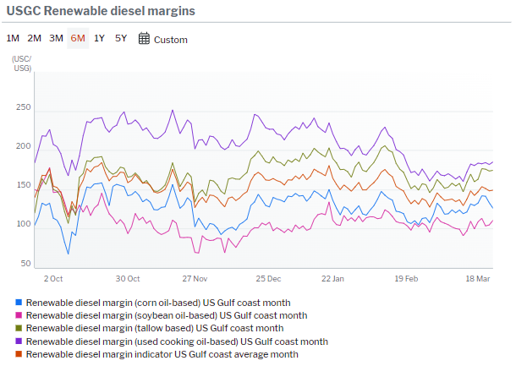Select the active 6M range
This screenshot has width=516, height=377.
(78, 39)
